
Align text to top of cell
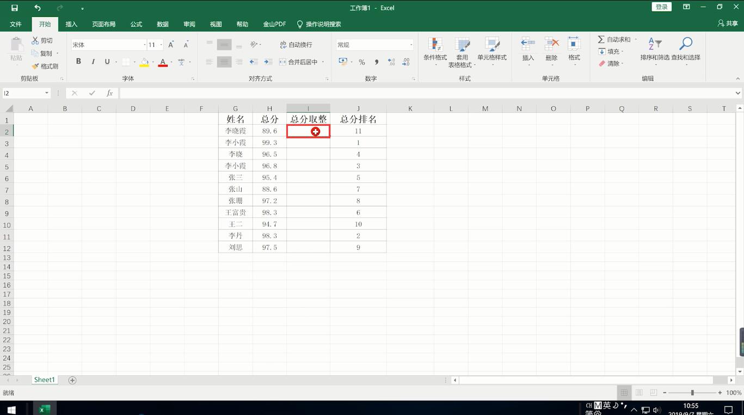(x=210, y=45)
